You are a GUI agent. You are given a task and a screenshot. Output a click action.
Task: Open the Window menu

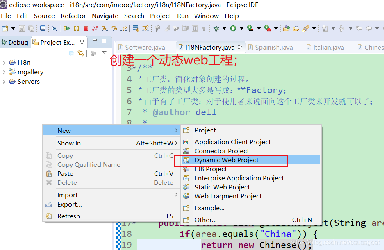click(207, 16)
